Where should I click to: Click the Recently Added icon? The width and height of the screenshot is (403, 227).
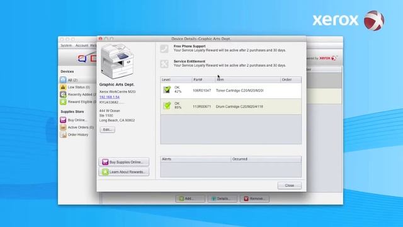point(63,95)
